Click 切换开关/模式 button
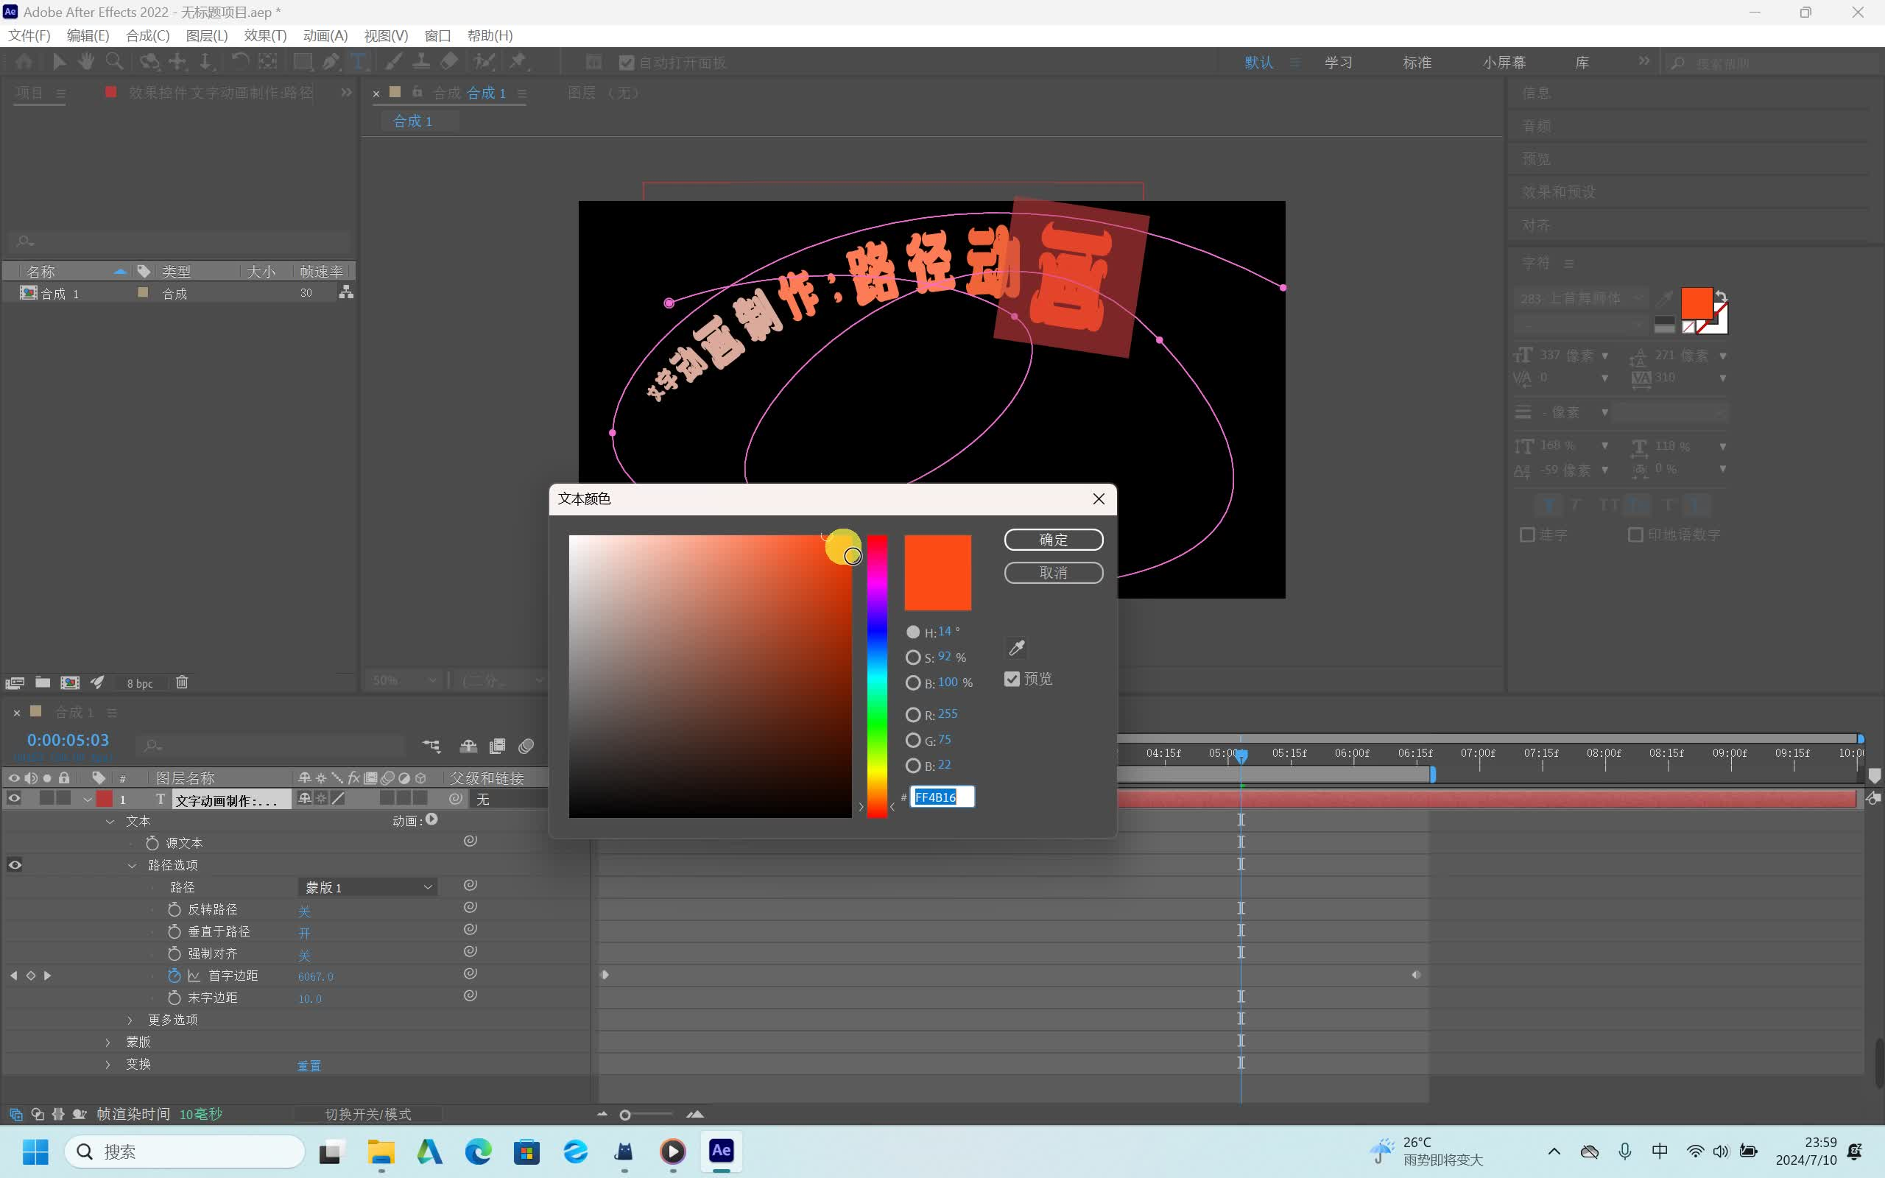1885x1178 pixels. [x=367, y=1114]
